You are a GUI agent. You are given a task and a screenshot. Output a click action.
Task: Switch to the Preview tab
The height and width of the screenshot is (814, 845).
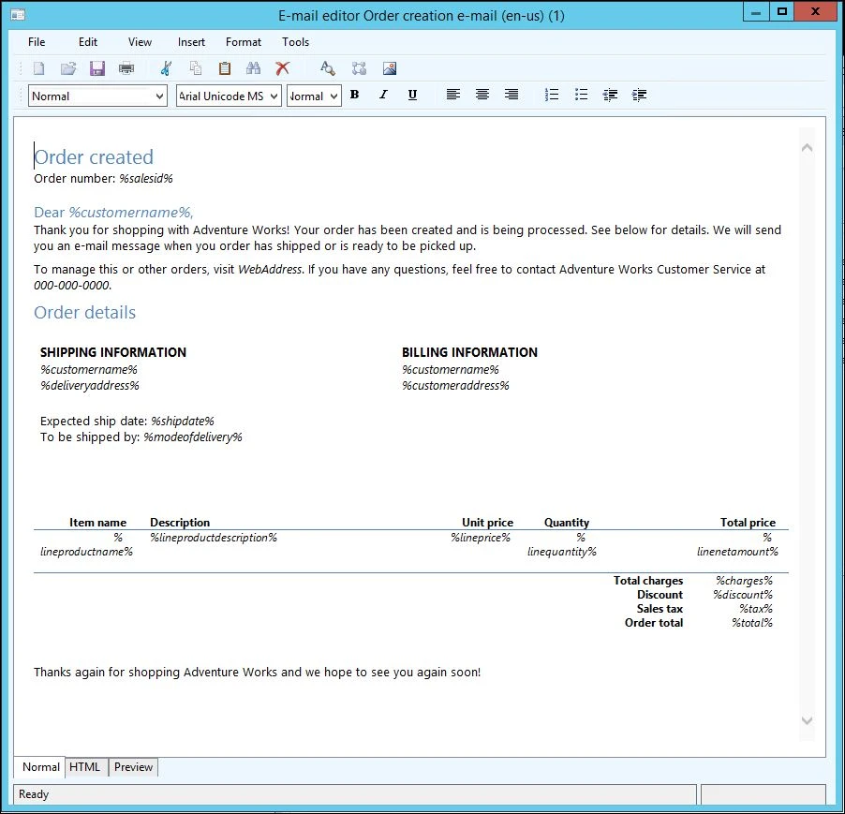pyautogui.click(x=132, y=766)
